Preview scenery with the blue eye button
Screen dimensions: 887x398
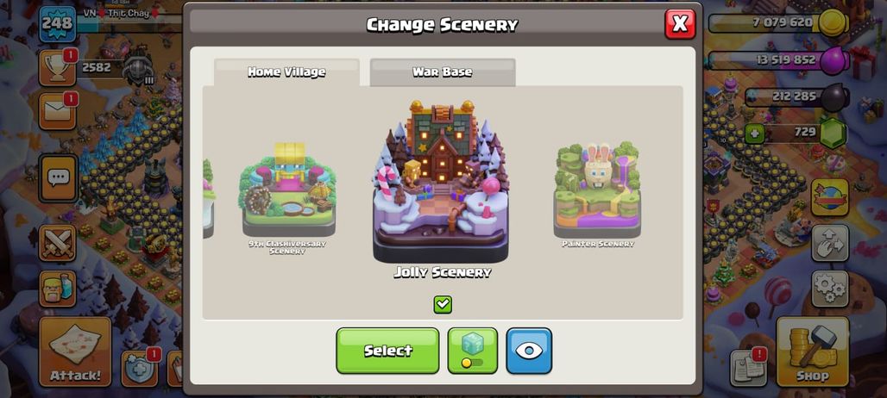[529, 351]
